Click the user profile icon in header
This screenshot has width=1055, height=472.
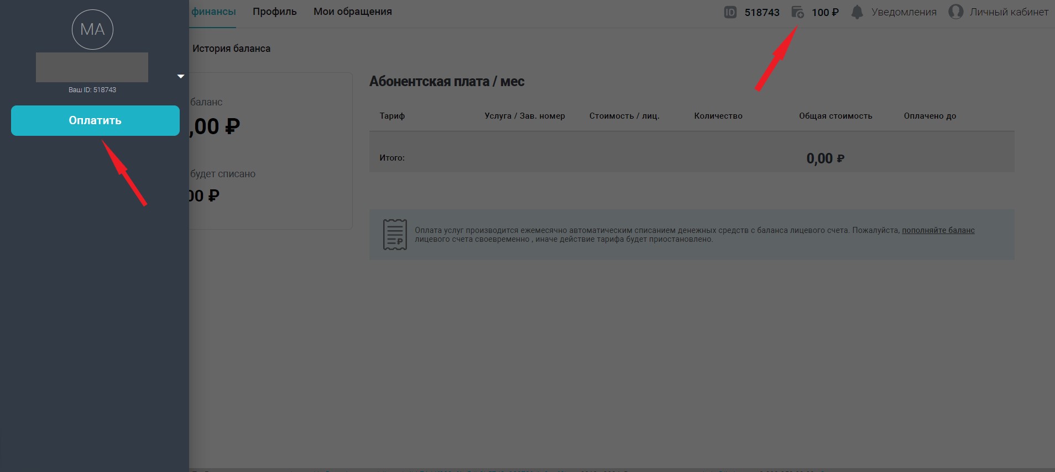click(x=956, y=12)
